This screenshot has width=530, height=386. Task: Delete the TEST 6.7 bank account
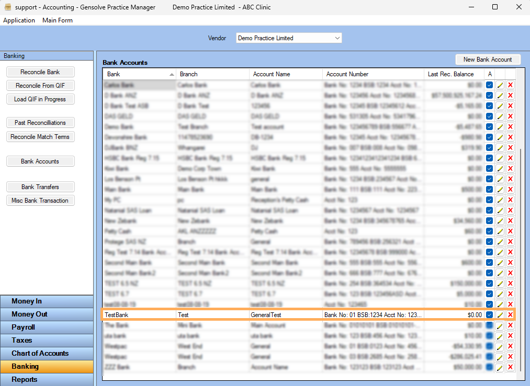click(511, 294)
